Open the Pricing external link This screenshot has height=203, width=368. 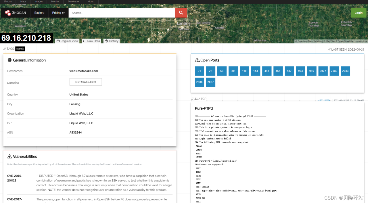click(58, 13)
